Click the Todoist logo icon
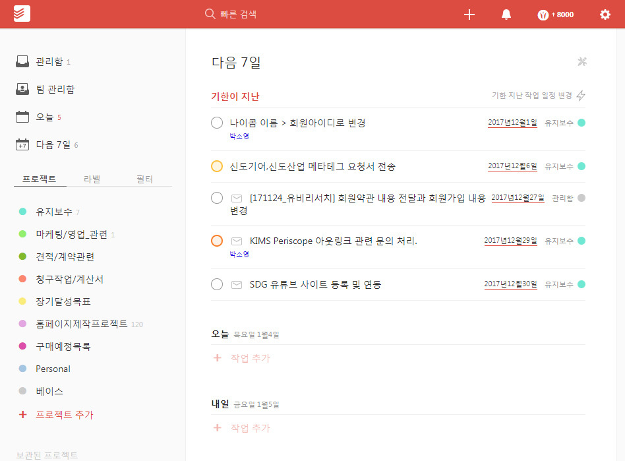 22,14
